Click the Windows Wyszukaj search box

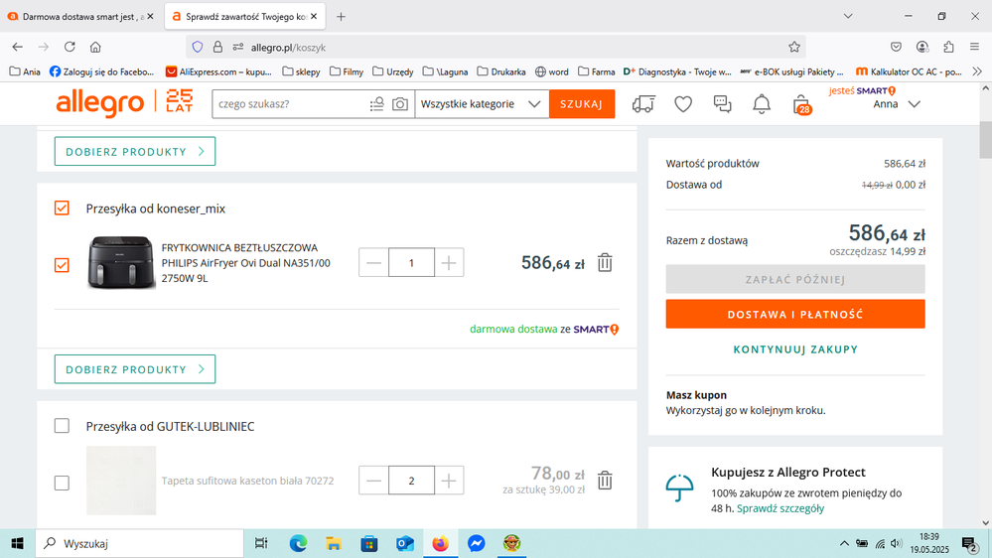point(139,543)
